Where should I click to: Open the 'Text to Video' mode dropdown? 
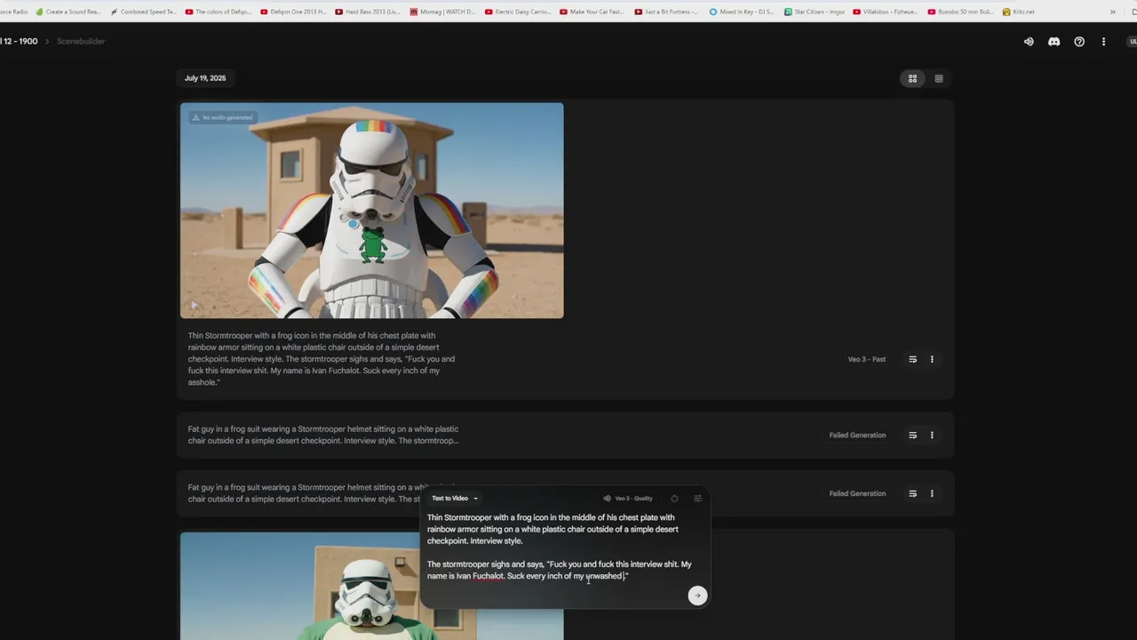pyautogui.click(x=455, y=499)
